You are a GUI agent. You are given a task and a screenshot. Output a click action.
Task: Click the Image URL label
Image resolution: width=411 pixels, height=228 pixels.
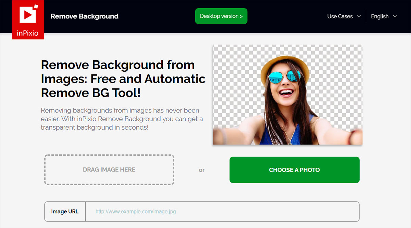pos(65,212)
